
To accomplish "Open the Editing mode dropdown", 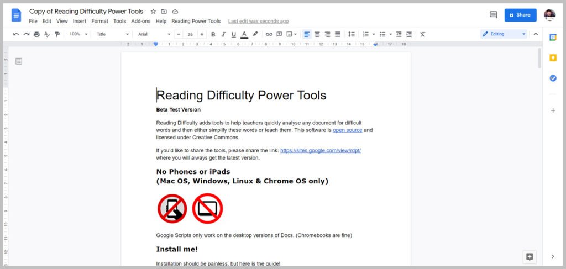I will [504, 34].
